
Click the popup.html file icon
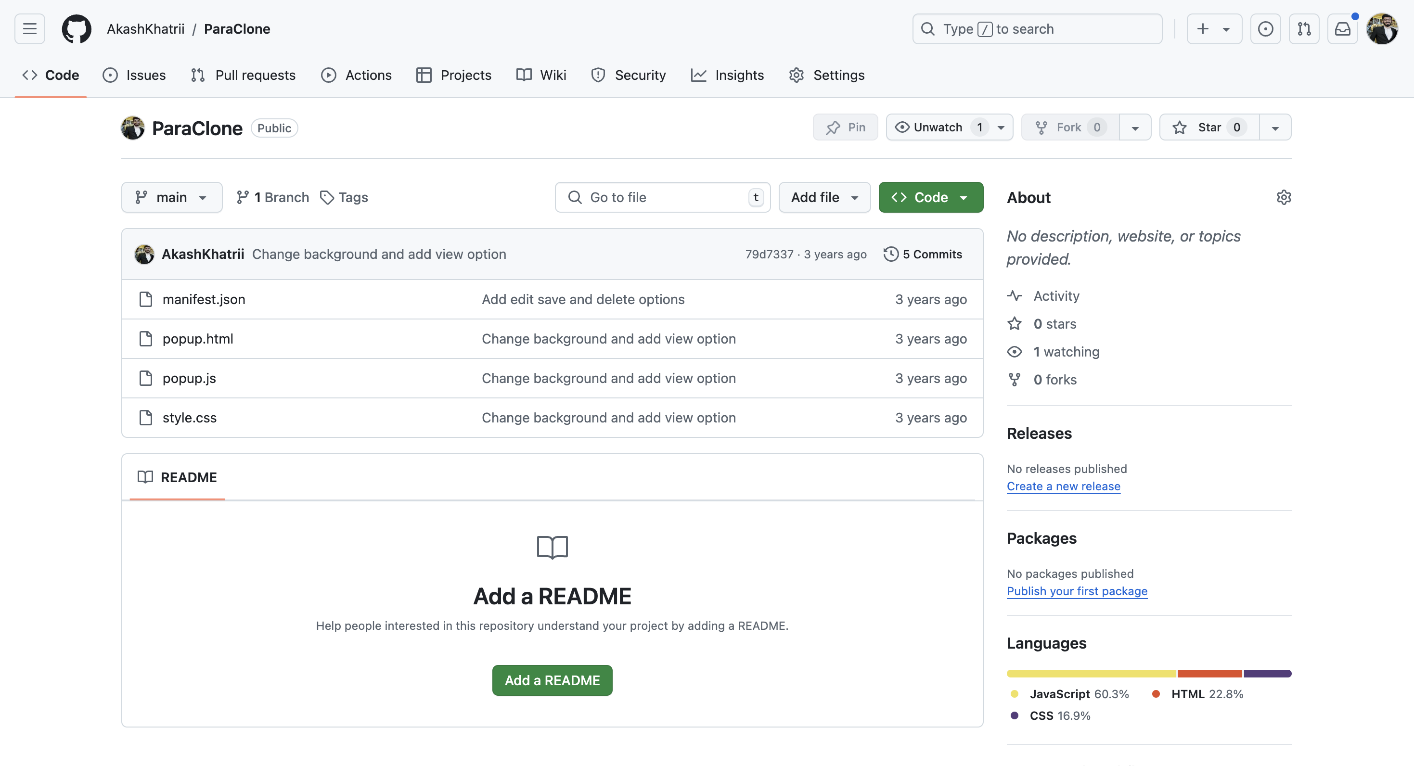145,339
